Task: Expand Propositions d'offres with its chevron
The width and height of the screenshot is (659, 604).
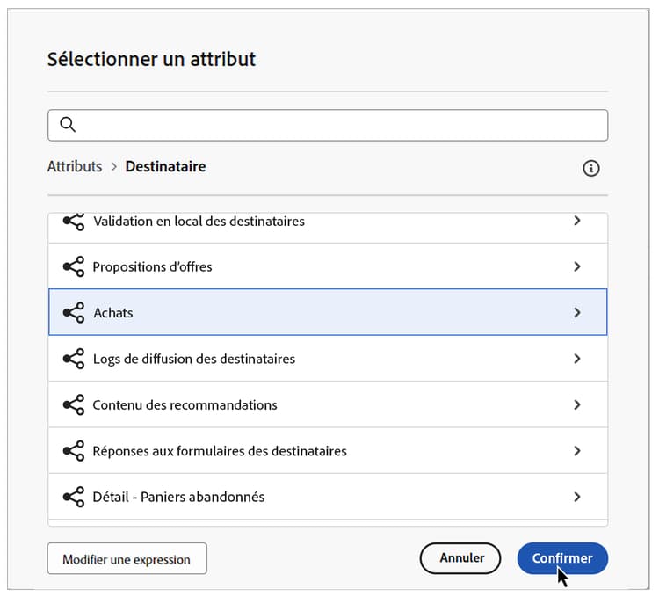Action: pos(577,266)
